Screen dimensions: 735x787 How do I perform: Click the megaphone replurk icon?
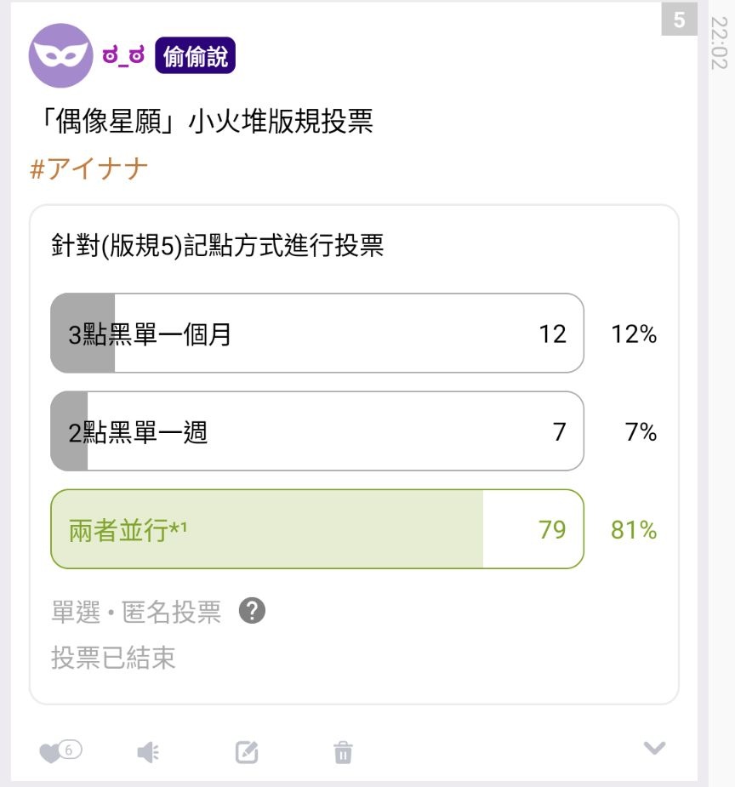pyautogui.click(x=148, y=752)
